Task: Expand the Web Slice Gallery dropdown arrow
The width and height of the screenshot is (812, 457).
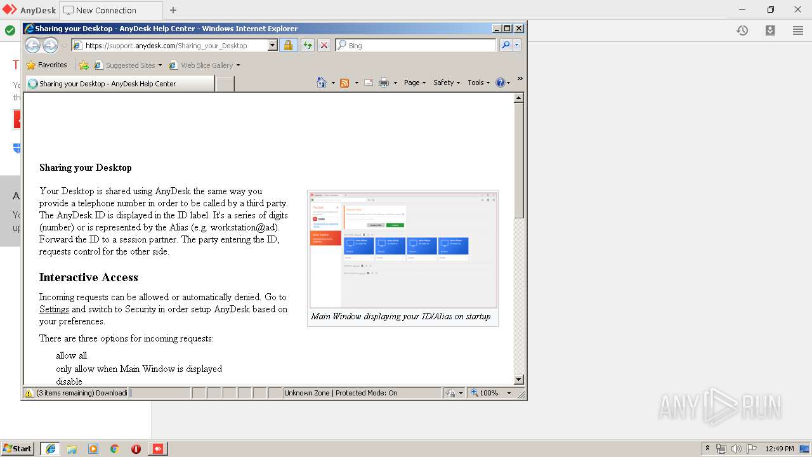Action: click(x=238, y=65)
